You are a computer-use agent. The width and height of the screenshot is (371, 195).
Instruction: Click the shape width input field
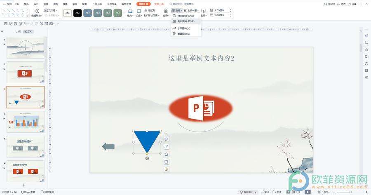(x=221, y=15)
